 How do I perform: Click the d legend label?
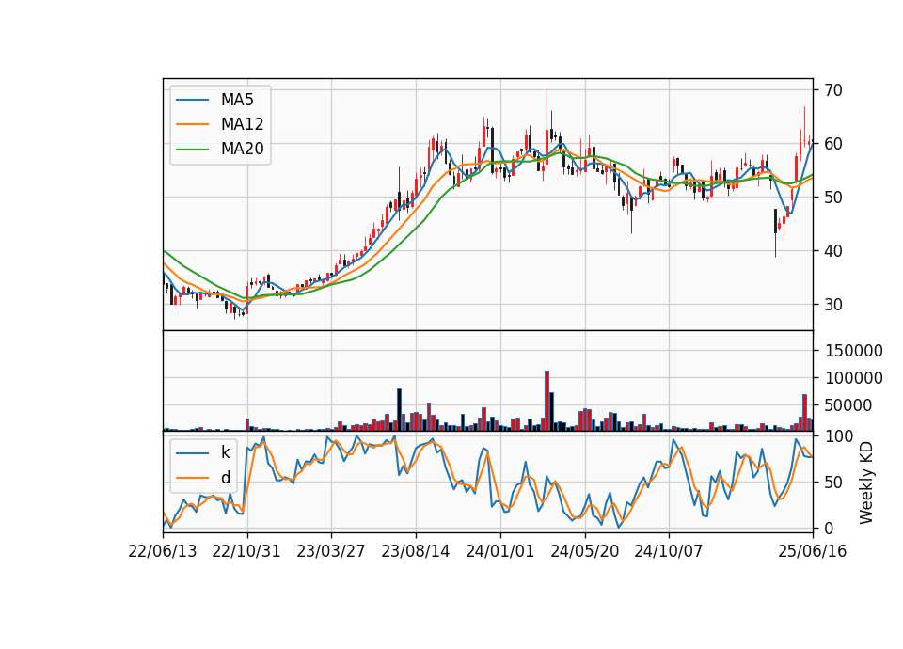point(225,478)
